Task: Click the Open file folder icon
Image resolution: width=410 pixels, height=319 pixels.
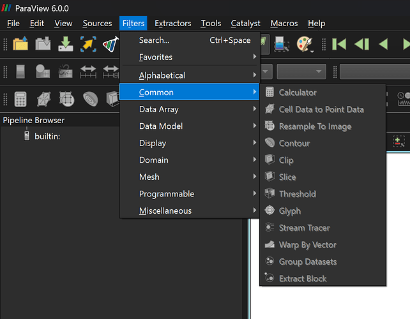Action: point(20,43)
